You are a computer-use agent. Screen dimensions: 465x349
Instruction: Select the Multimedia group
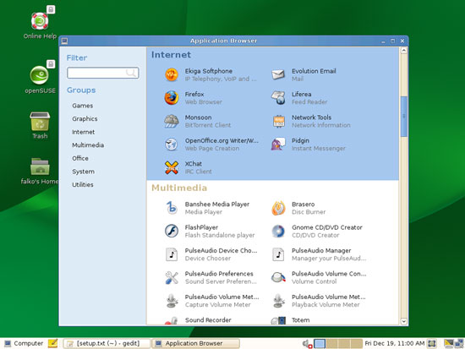88,145
